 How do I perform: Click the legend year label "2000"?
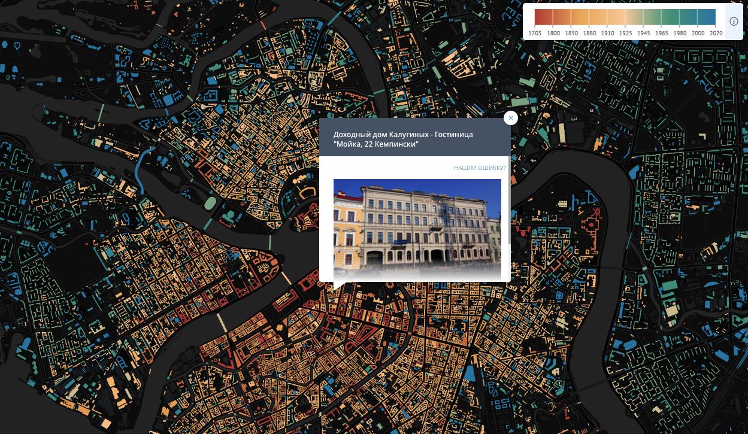point(698,33)
